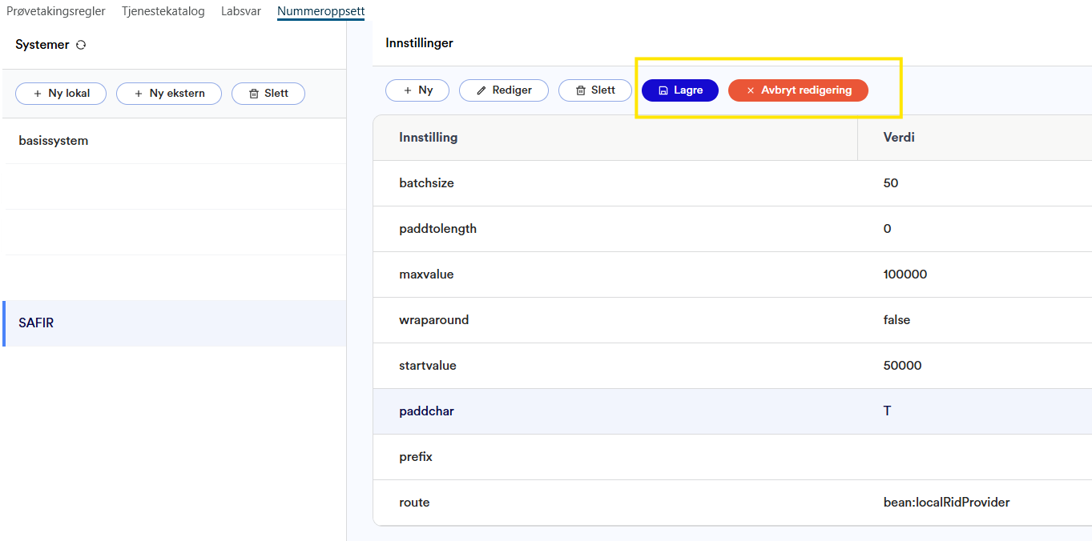This screenshot has height=541, width=1092.
Task: Click the Rediger pencil button
Action: pos(504,90)
